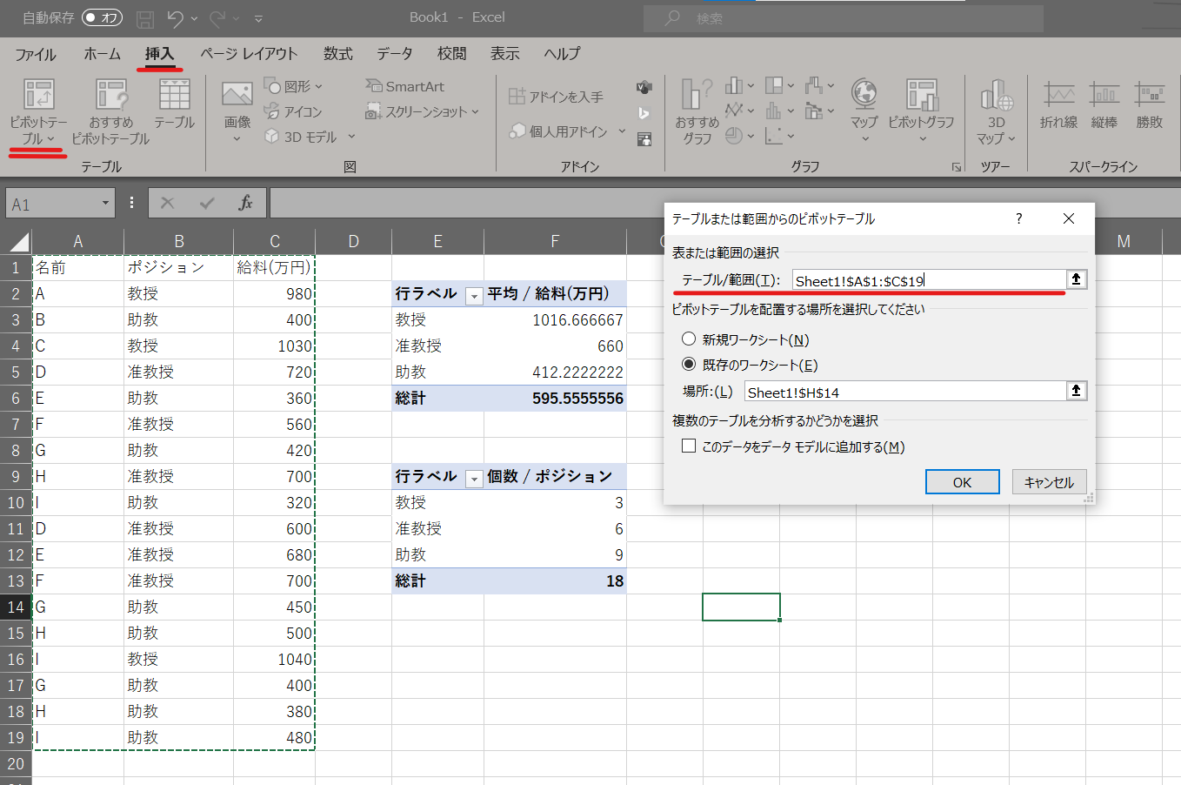The image size is (1181, 785).
Task: Switch to the ホーム tab
Action: (102, 54)
